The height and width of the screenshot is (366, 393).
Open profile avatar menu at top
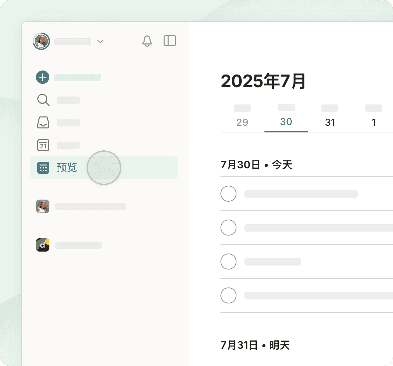click(41, 41)
